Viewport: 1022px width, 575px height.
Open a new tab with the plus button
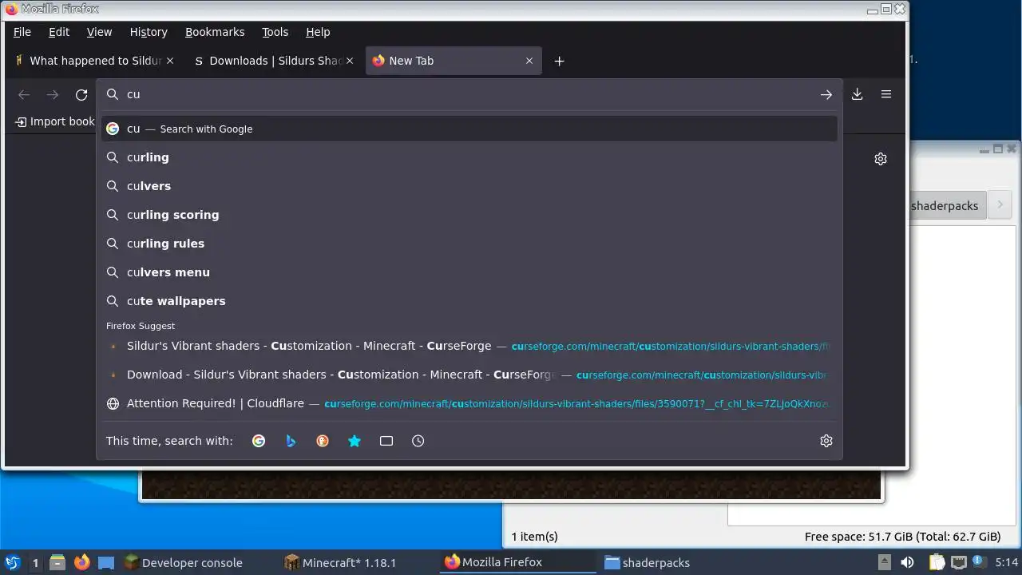[559, 61]
